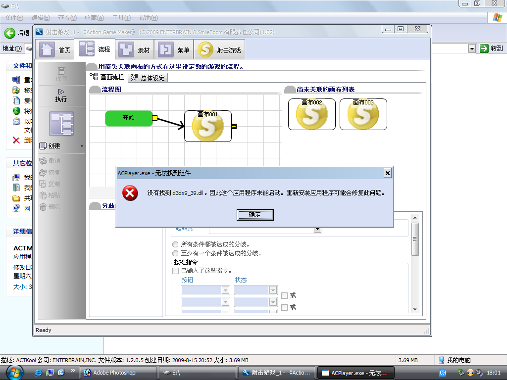This screenshot has width=507, height=380.
Task: Open the 查看(V) menu in Explorer
Action: [67, 18]
